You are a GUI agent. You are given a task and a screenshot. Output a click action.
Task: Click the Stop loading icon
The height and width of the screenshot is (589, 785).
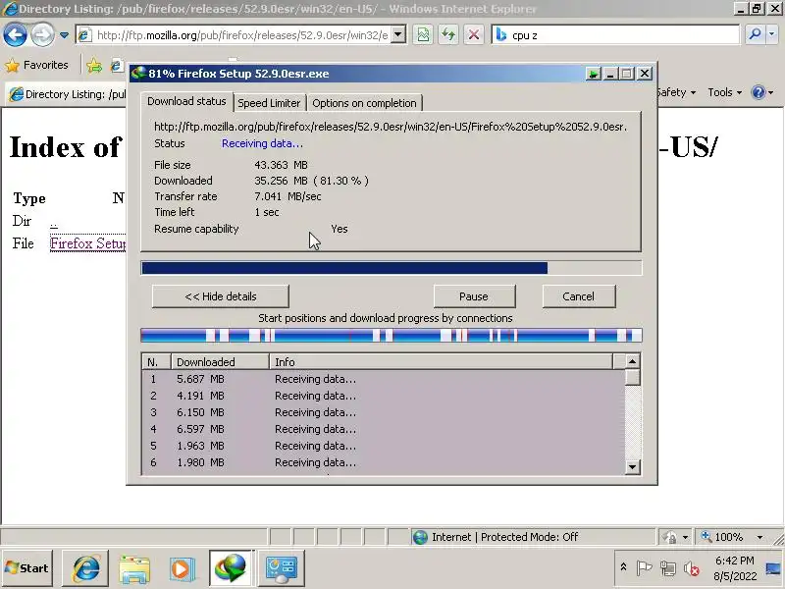tap(474, 35)
